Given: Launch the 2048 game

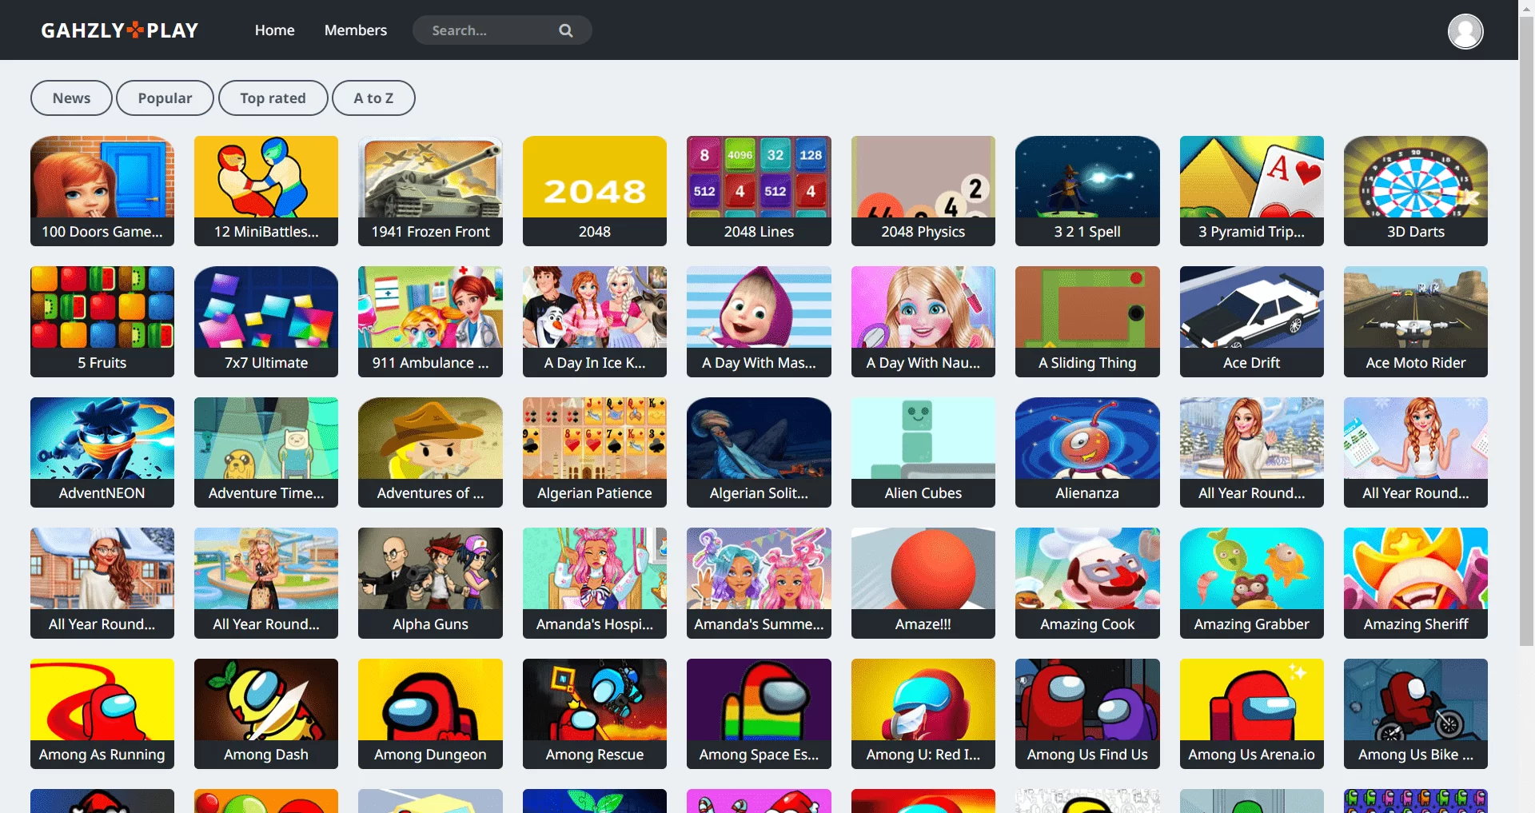Looking at the screenshot, I should click(594, 190).
